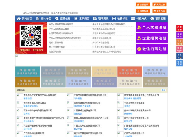
Task: Open 联系客服 nav item
Action: [x=160, y=19]
